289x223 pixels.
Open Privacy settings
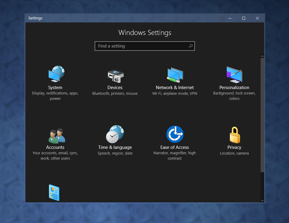[x=234, y=139]
